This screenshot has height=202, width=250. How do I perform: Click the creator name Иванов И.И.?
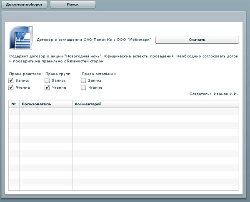[225, 94]
